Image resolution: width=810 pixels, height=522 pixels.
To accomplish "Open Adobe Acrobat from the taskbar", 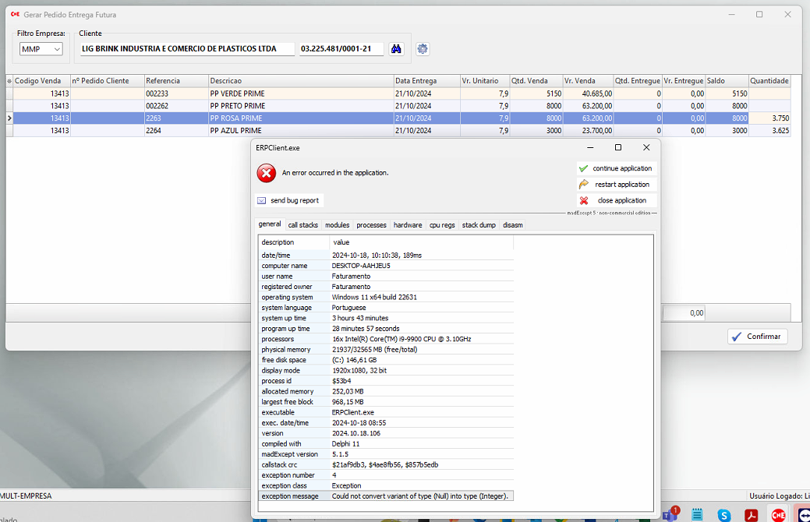I will click(752, 515).
